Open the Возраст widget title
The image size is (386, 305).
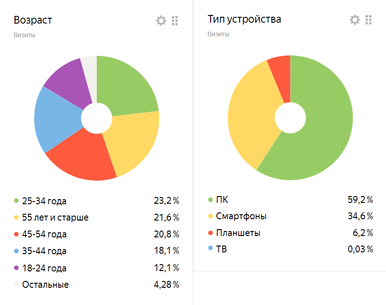point(33,20)
